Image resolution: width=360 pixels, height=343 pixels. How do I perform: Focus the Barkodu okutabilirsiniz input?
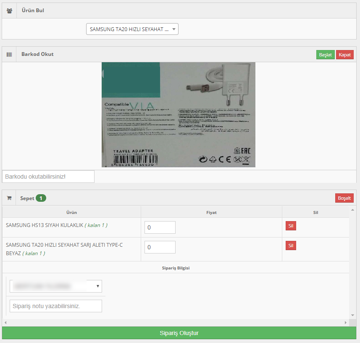click(x=48, y=177)
